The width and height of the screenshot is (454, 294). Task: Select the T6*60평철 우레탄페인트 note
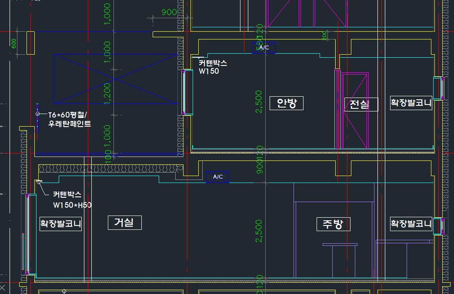[70, 119]
